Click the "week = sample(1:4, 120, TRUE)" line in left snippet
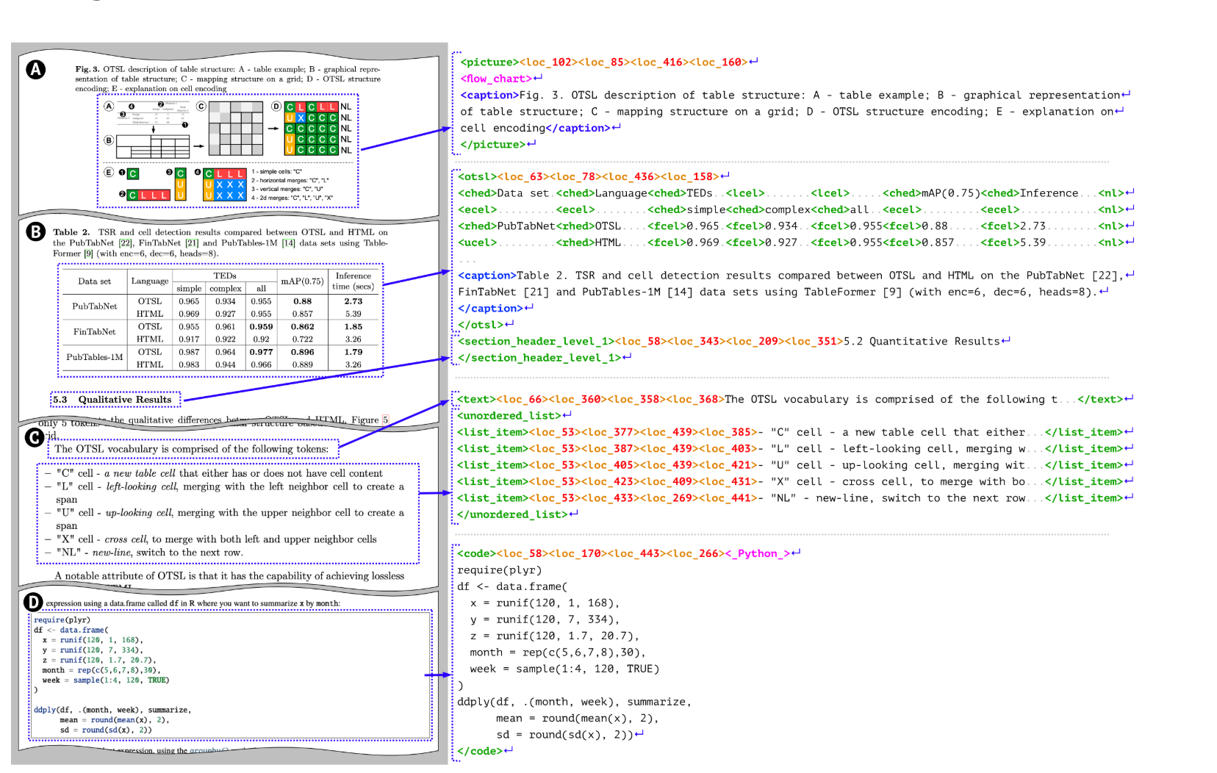The height and width of the screenshot is (773, 1217). [106, 680]
